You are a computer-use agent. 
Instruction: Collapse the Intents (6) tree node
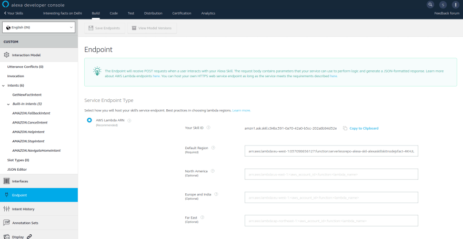coord(3,86)
